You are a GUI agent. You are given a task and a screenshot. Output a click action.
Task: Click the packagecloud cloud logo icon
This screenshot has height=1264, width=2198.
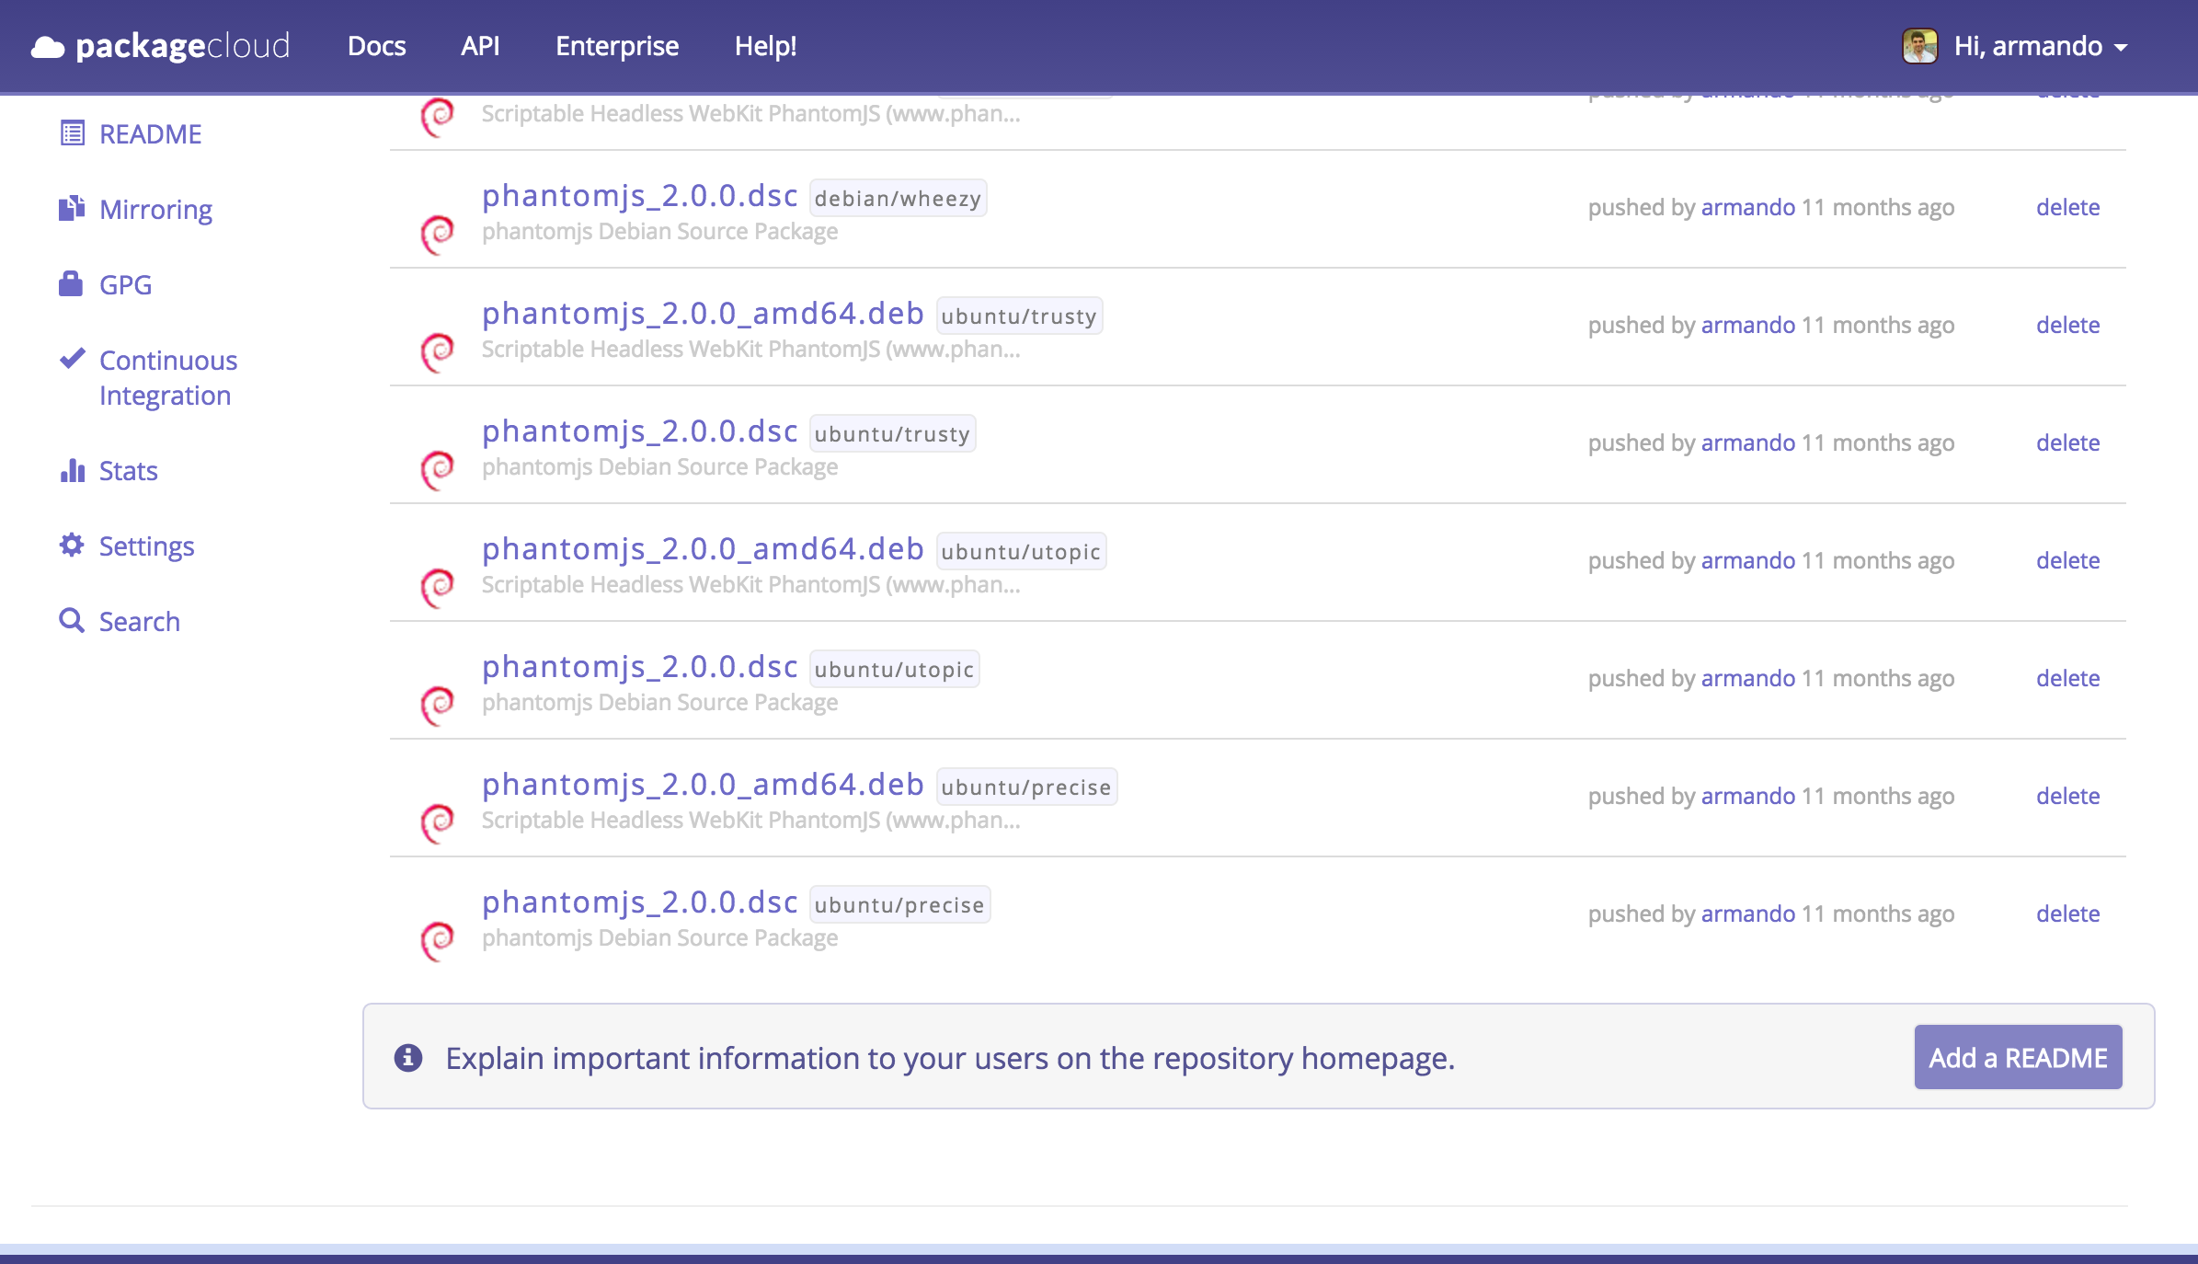(48, 47)
